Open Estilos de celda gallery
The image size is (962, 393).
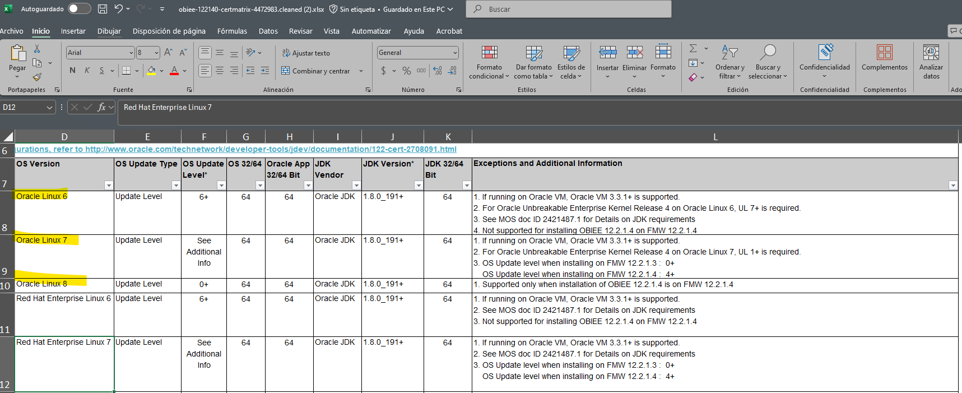(x=571, y=62)
